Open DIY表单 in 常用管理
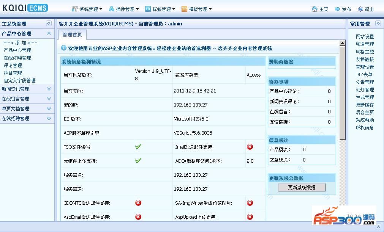Viewport: 384px width, 232px height. click(364, 74)
